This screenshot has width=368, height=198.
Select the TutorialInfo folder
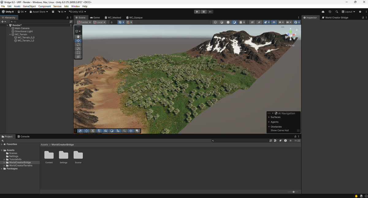(15, 159)
